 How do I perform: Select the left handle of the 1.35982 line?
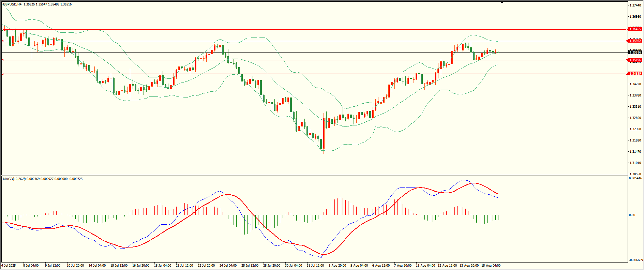(2, 41)
